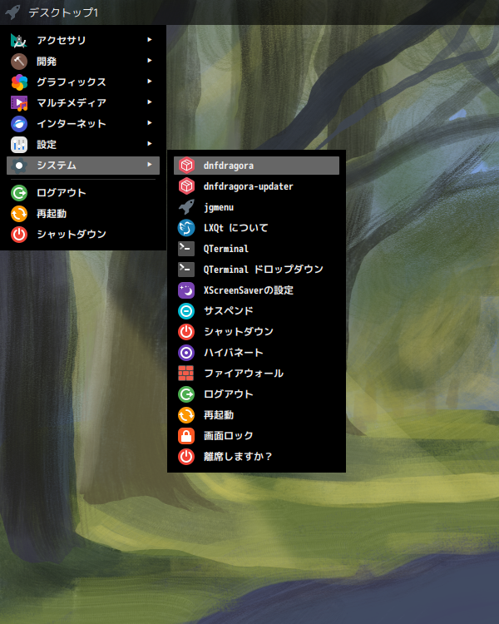Click the システム submenu arrow
499x624 pixels.
pos(150,164)
